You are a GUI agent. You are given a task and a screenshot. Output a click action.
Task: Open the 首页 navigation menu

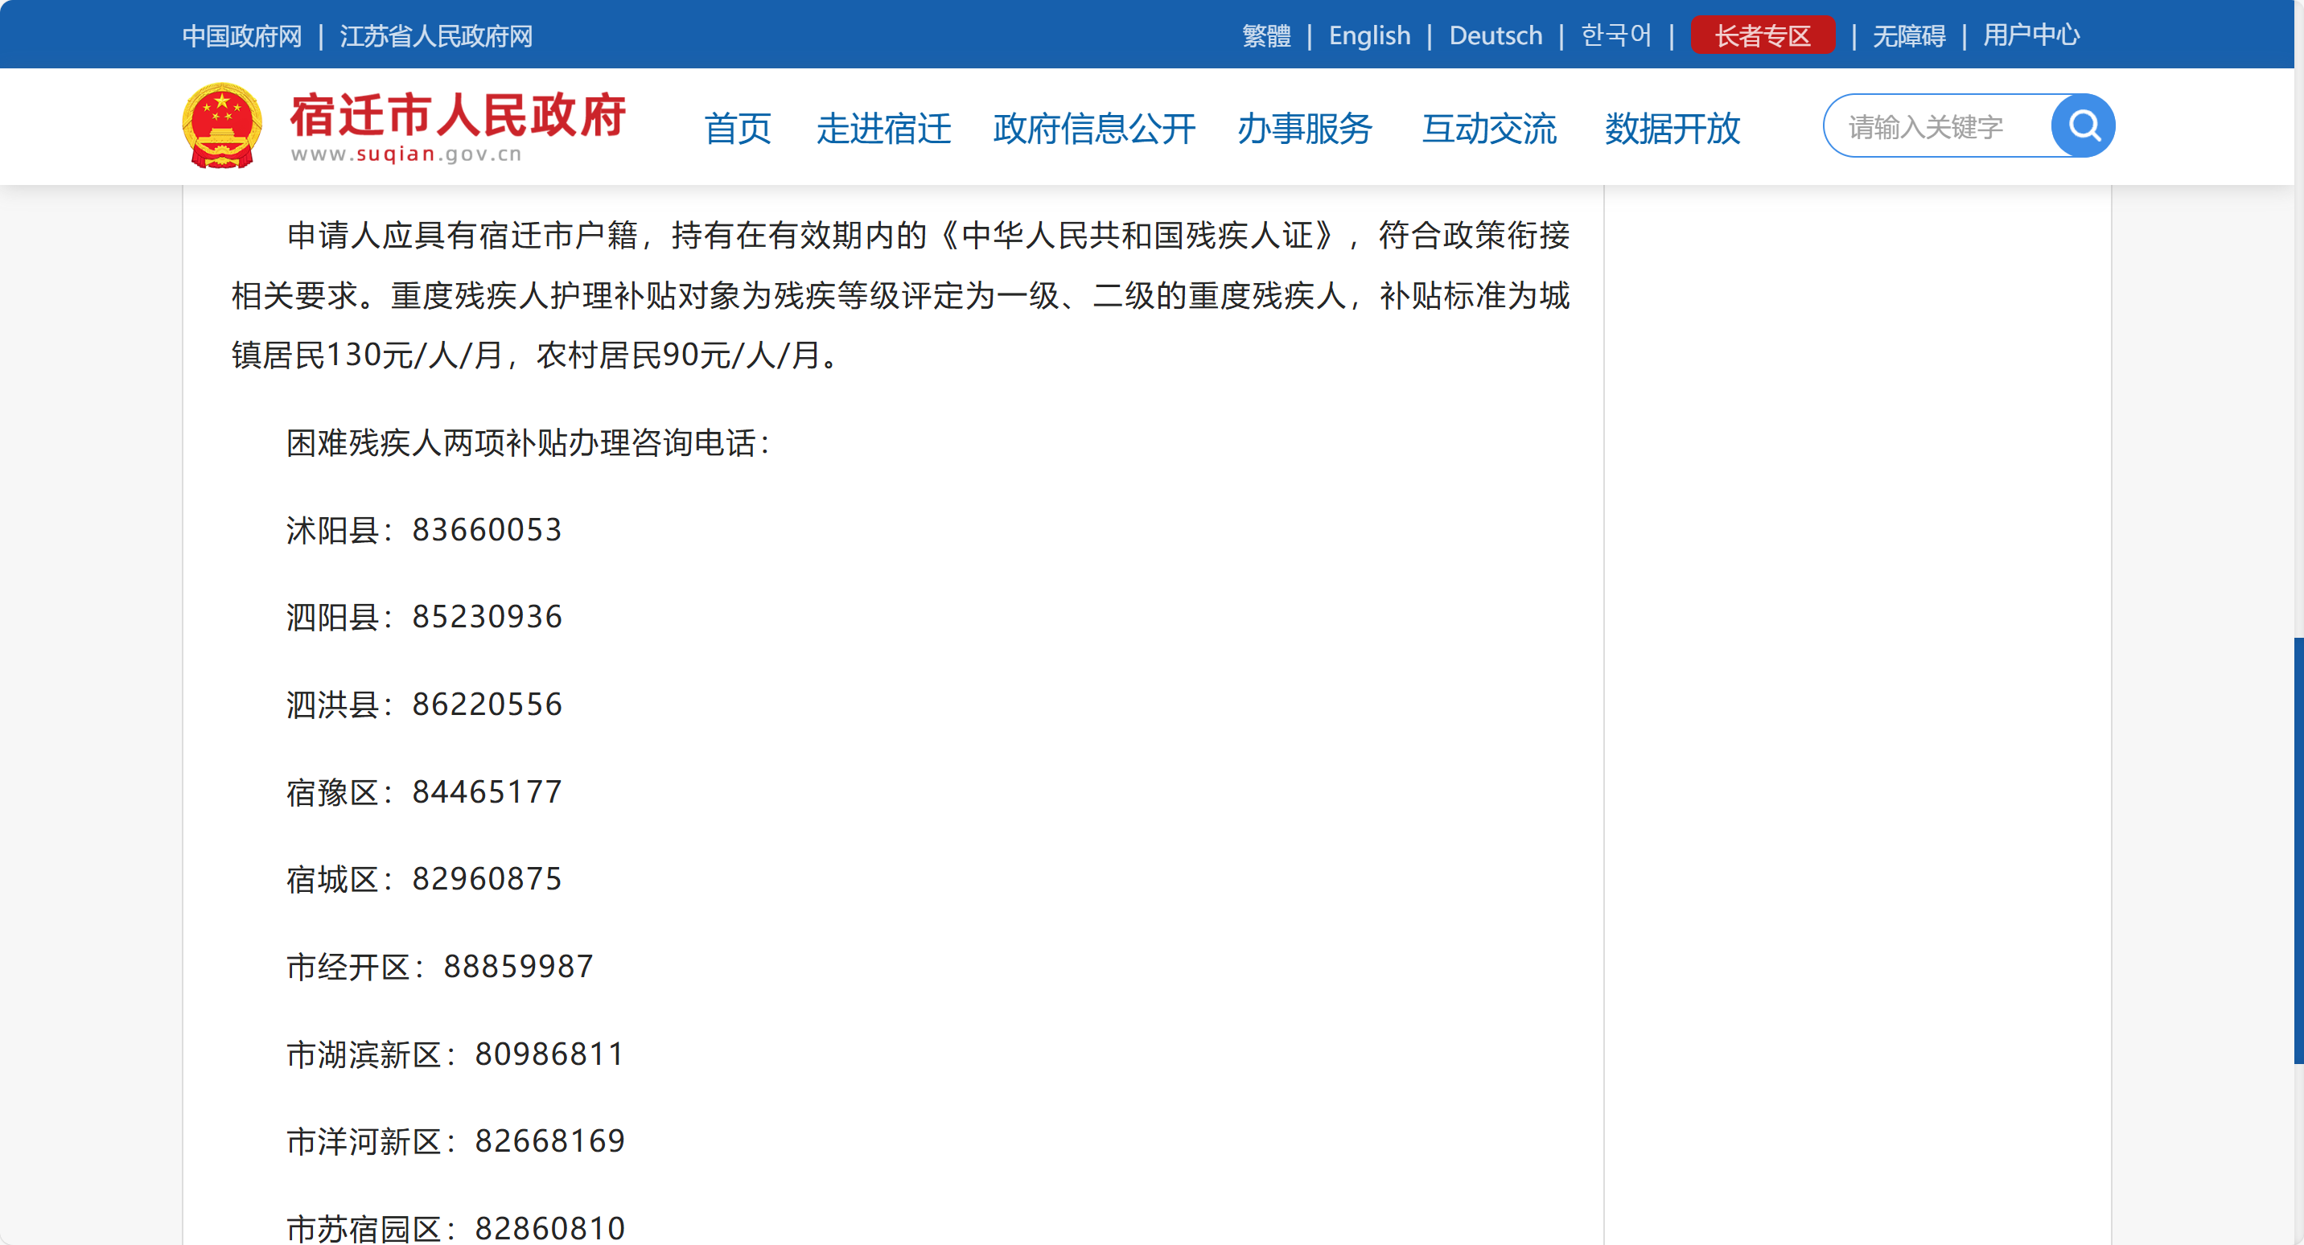737,129
